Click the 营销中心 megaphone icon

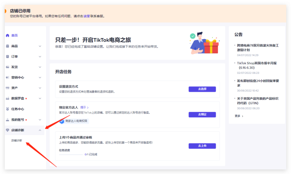(x=8, y=77)
